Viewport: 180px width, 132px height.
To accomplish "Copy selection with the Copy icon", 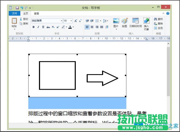I will click(21, 23).
